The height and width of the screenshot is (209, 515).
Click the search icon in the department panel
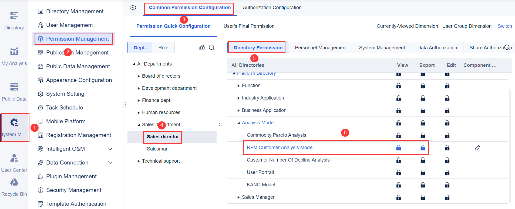[x=212, y=48]
